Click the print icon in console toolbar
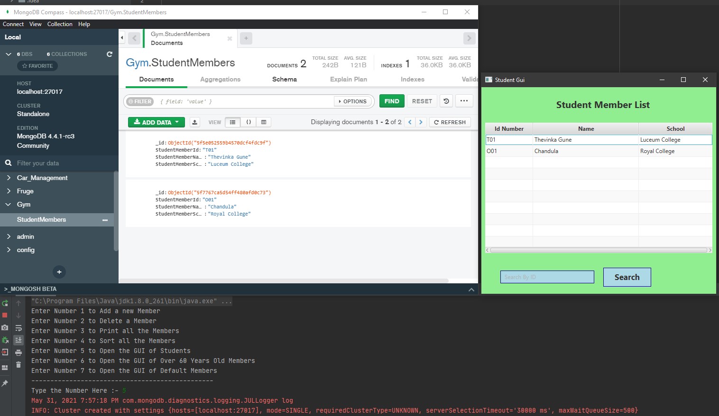Viewport: 719px width, 416px height. tap(18, 353)
